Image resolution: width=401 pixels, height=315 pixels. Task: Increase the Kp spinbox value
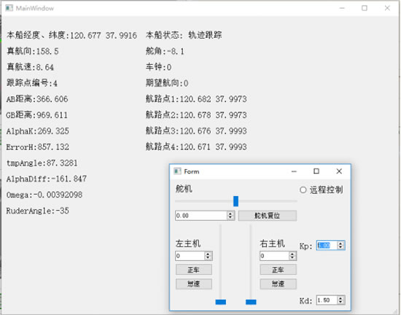click(340, 243)
